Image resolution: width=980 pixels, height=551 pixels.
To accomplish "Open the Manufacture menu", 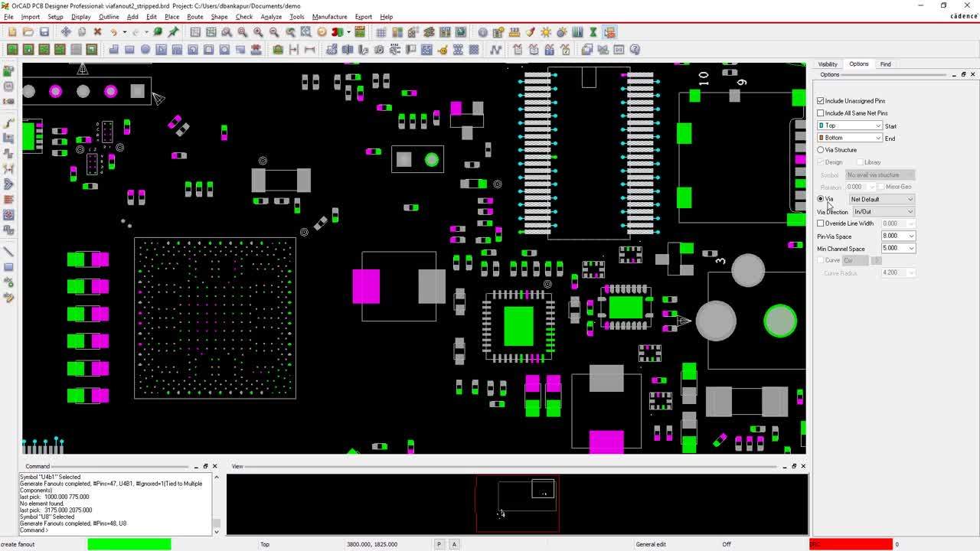I will 329,16.
